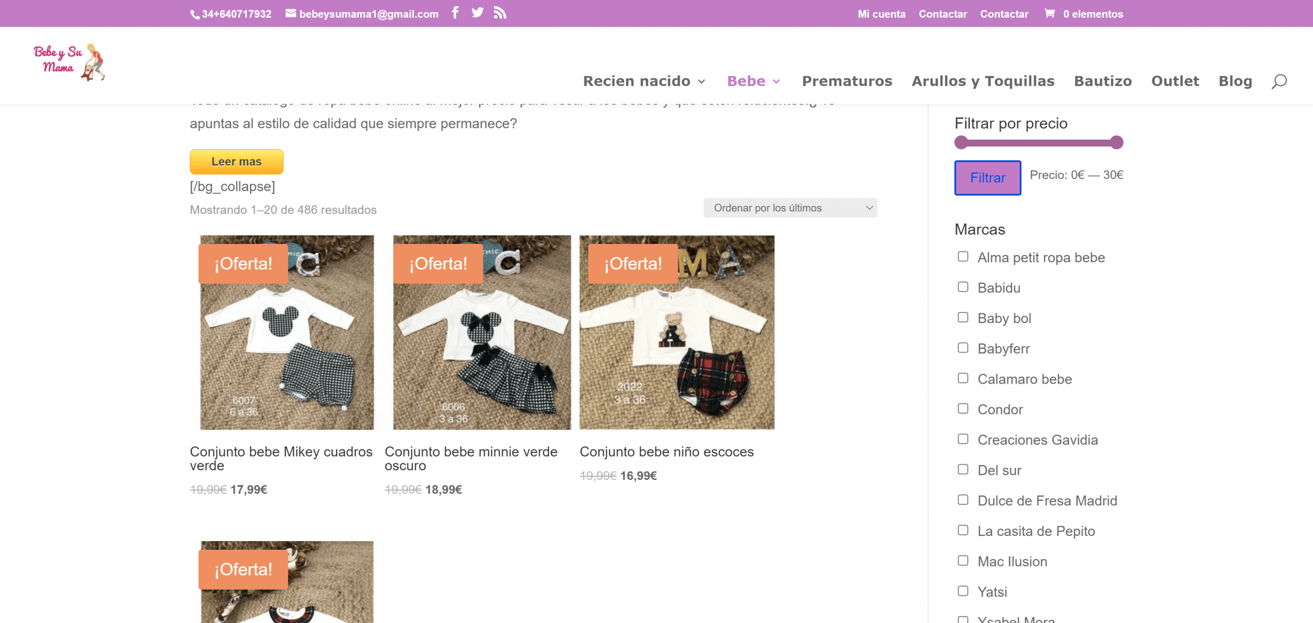Check the Baby bol brand checkbox
The height and width of the screenshot is (623, 1313).
tap(963, 318)
